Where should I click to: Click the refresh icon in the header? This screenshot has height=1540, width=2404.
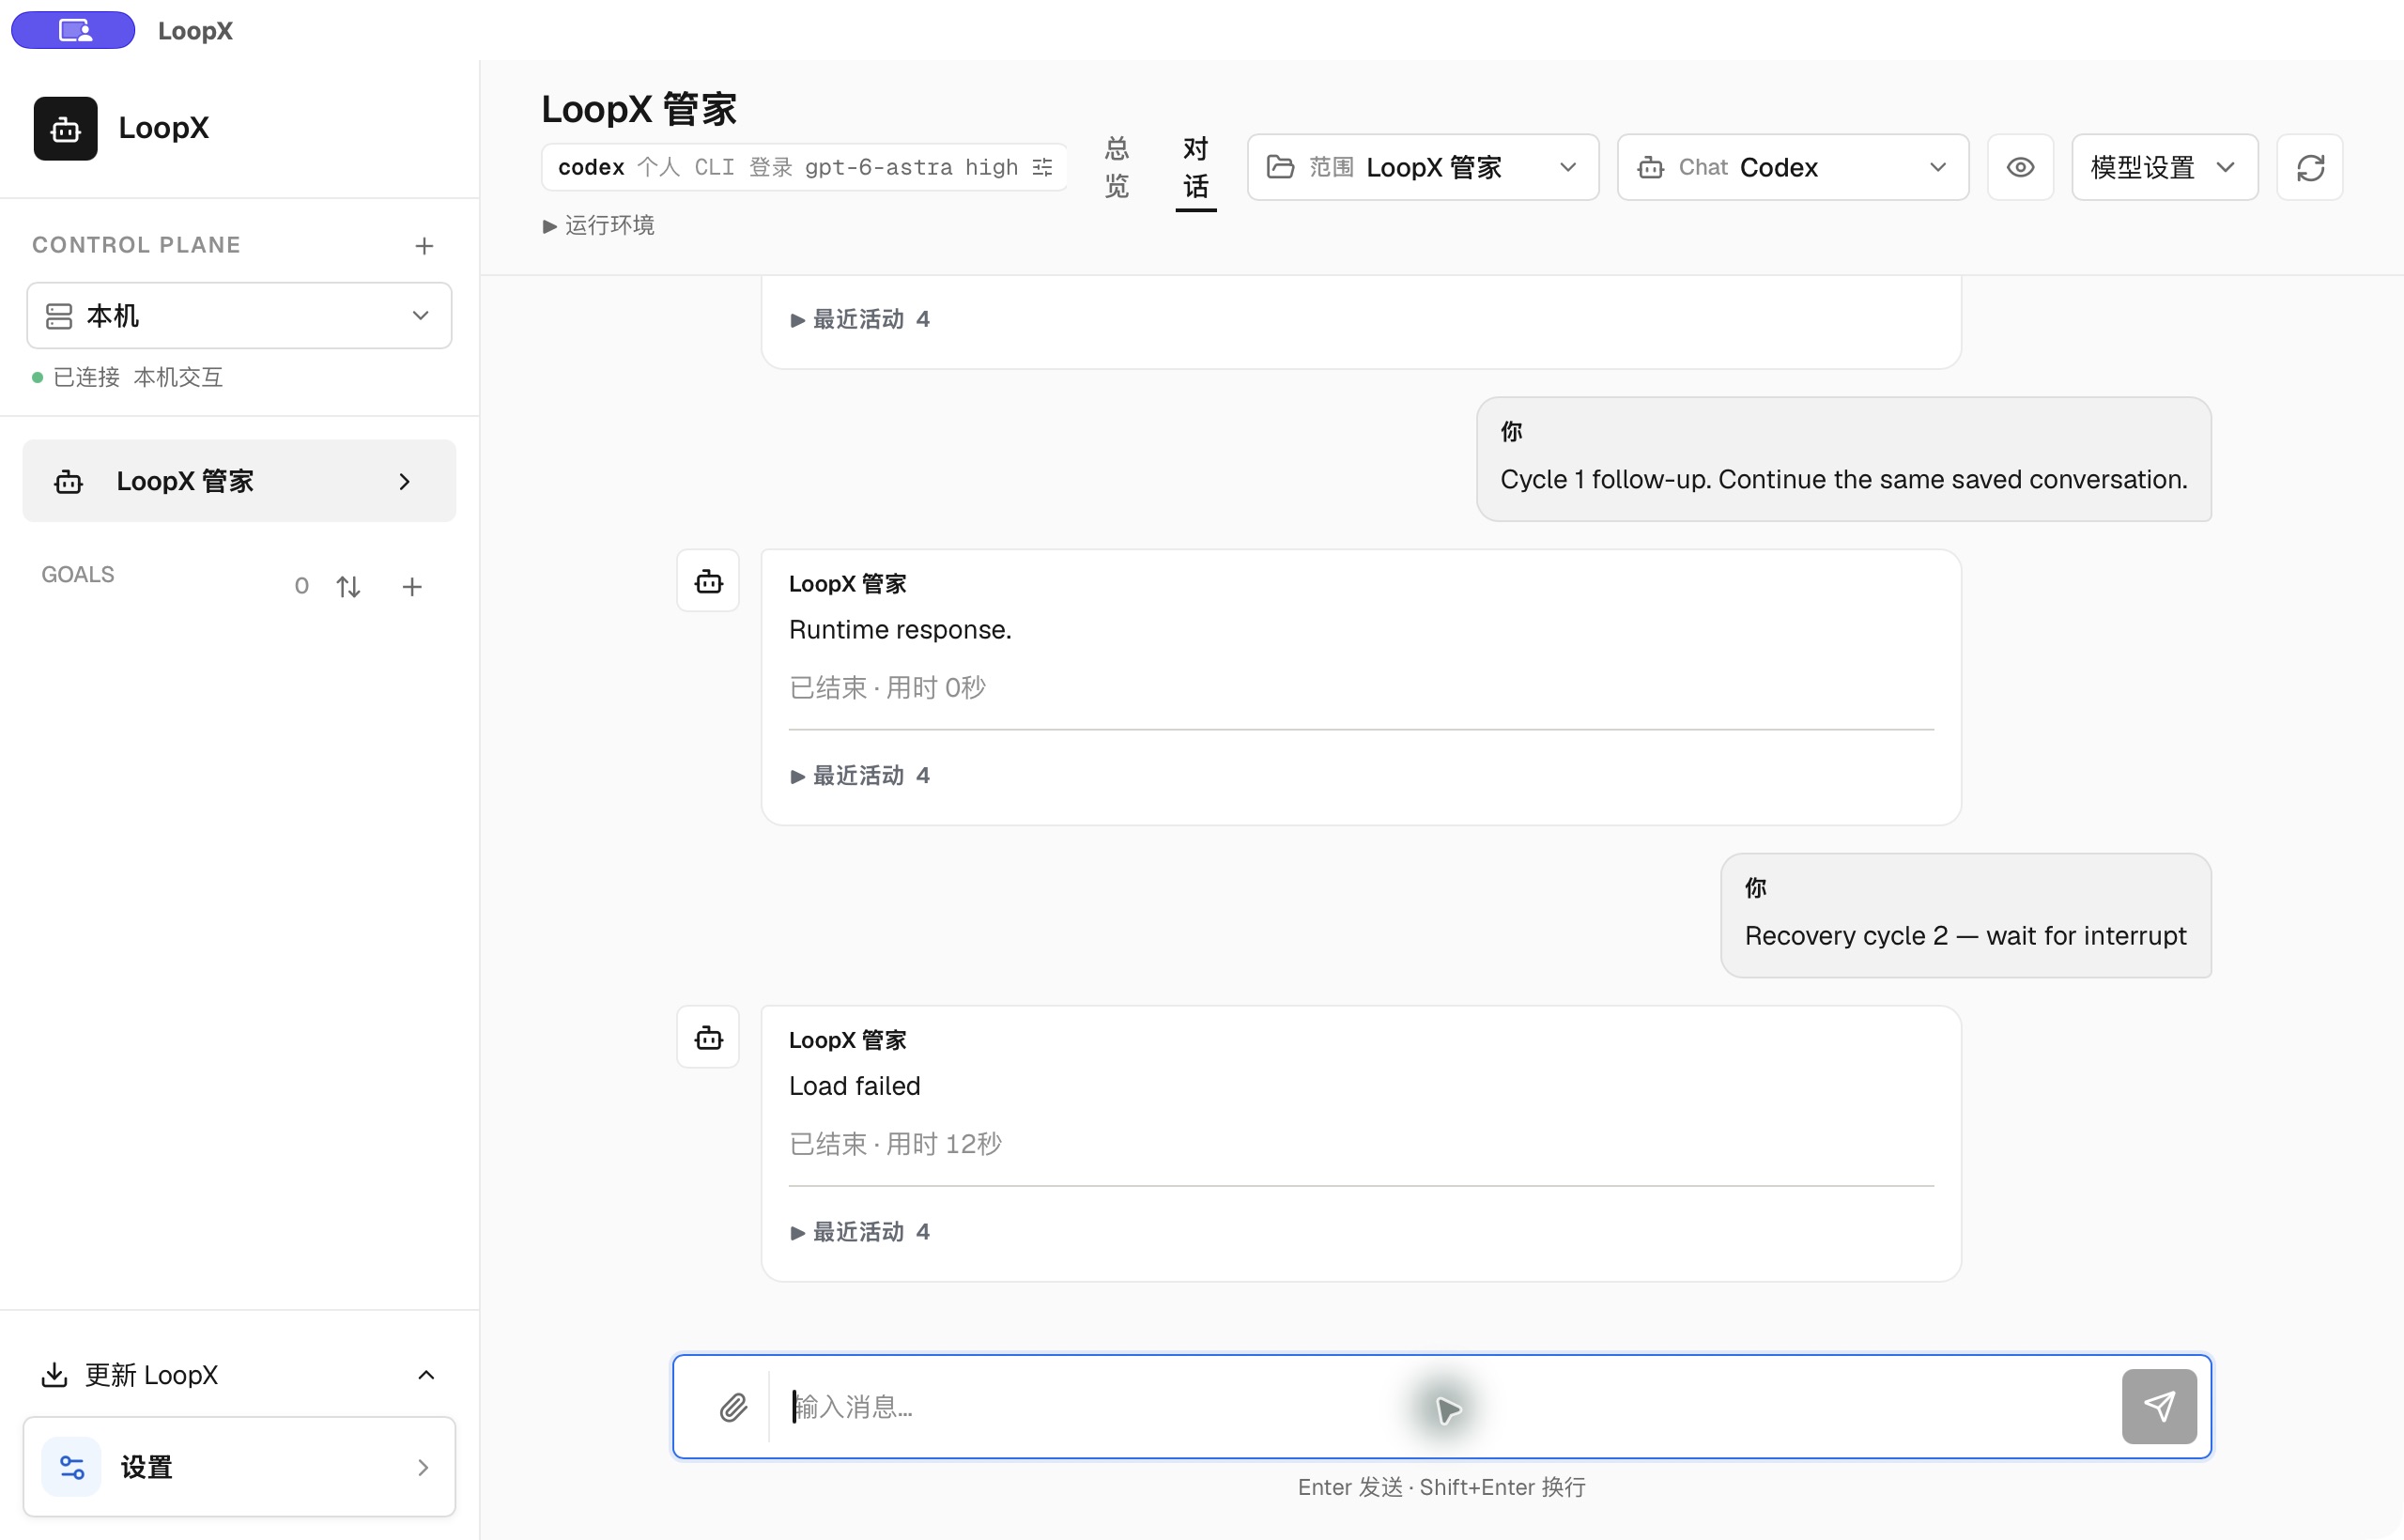point(2310,167)
